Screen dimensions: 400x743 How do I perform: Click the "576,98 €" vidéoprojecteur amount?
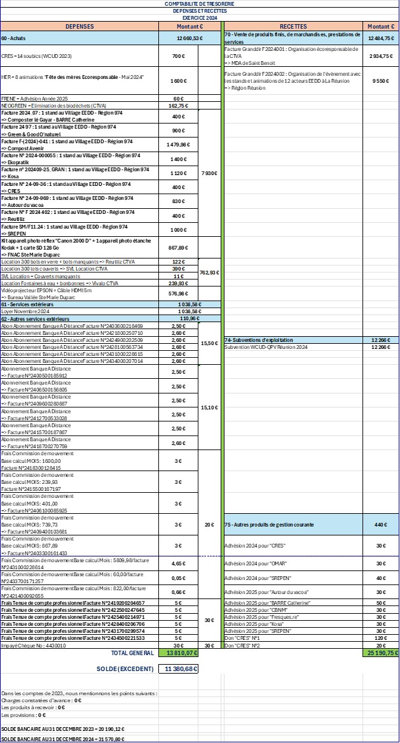(179, 294)
